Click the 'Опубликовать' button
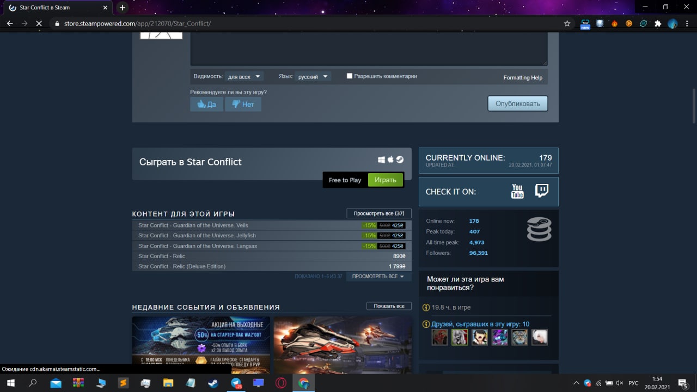 (517, 103)
